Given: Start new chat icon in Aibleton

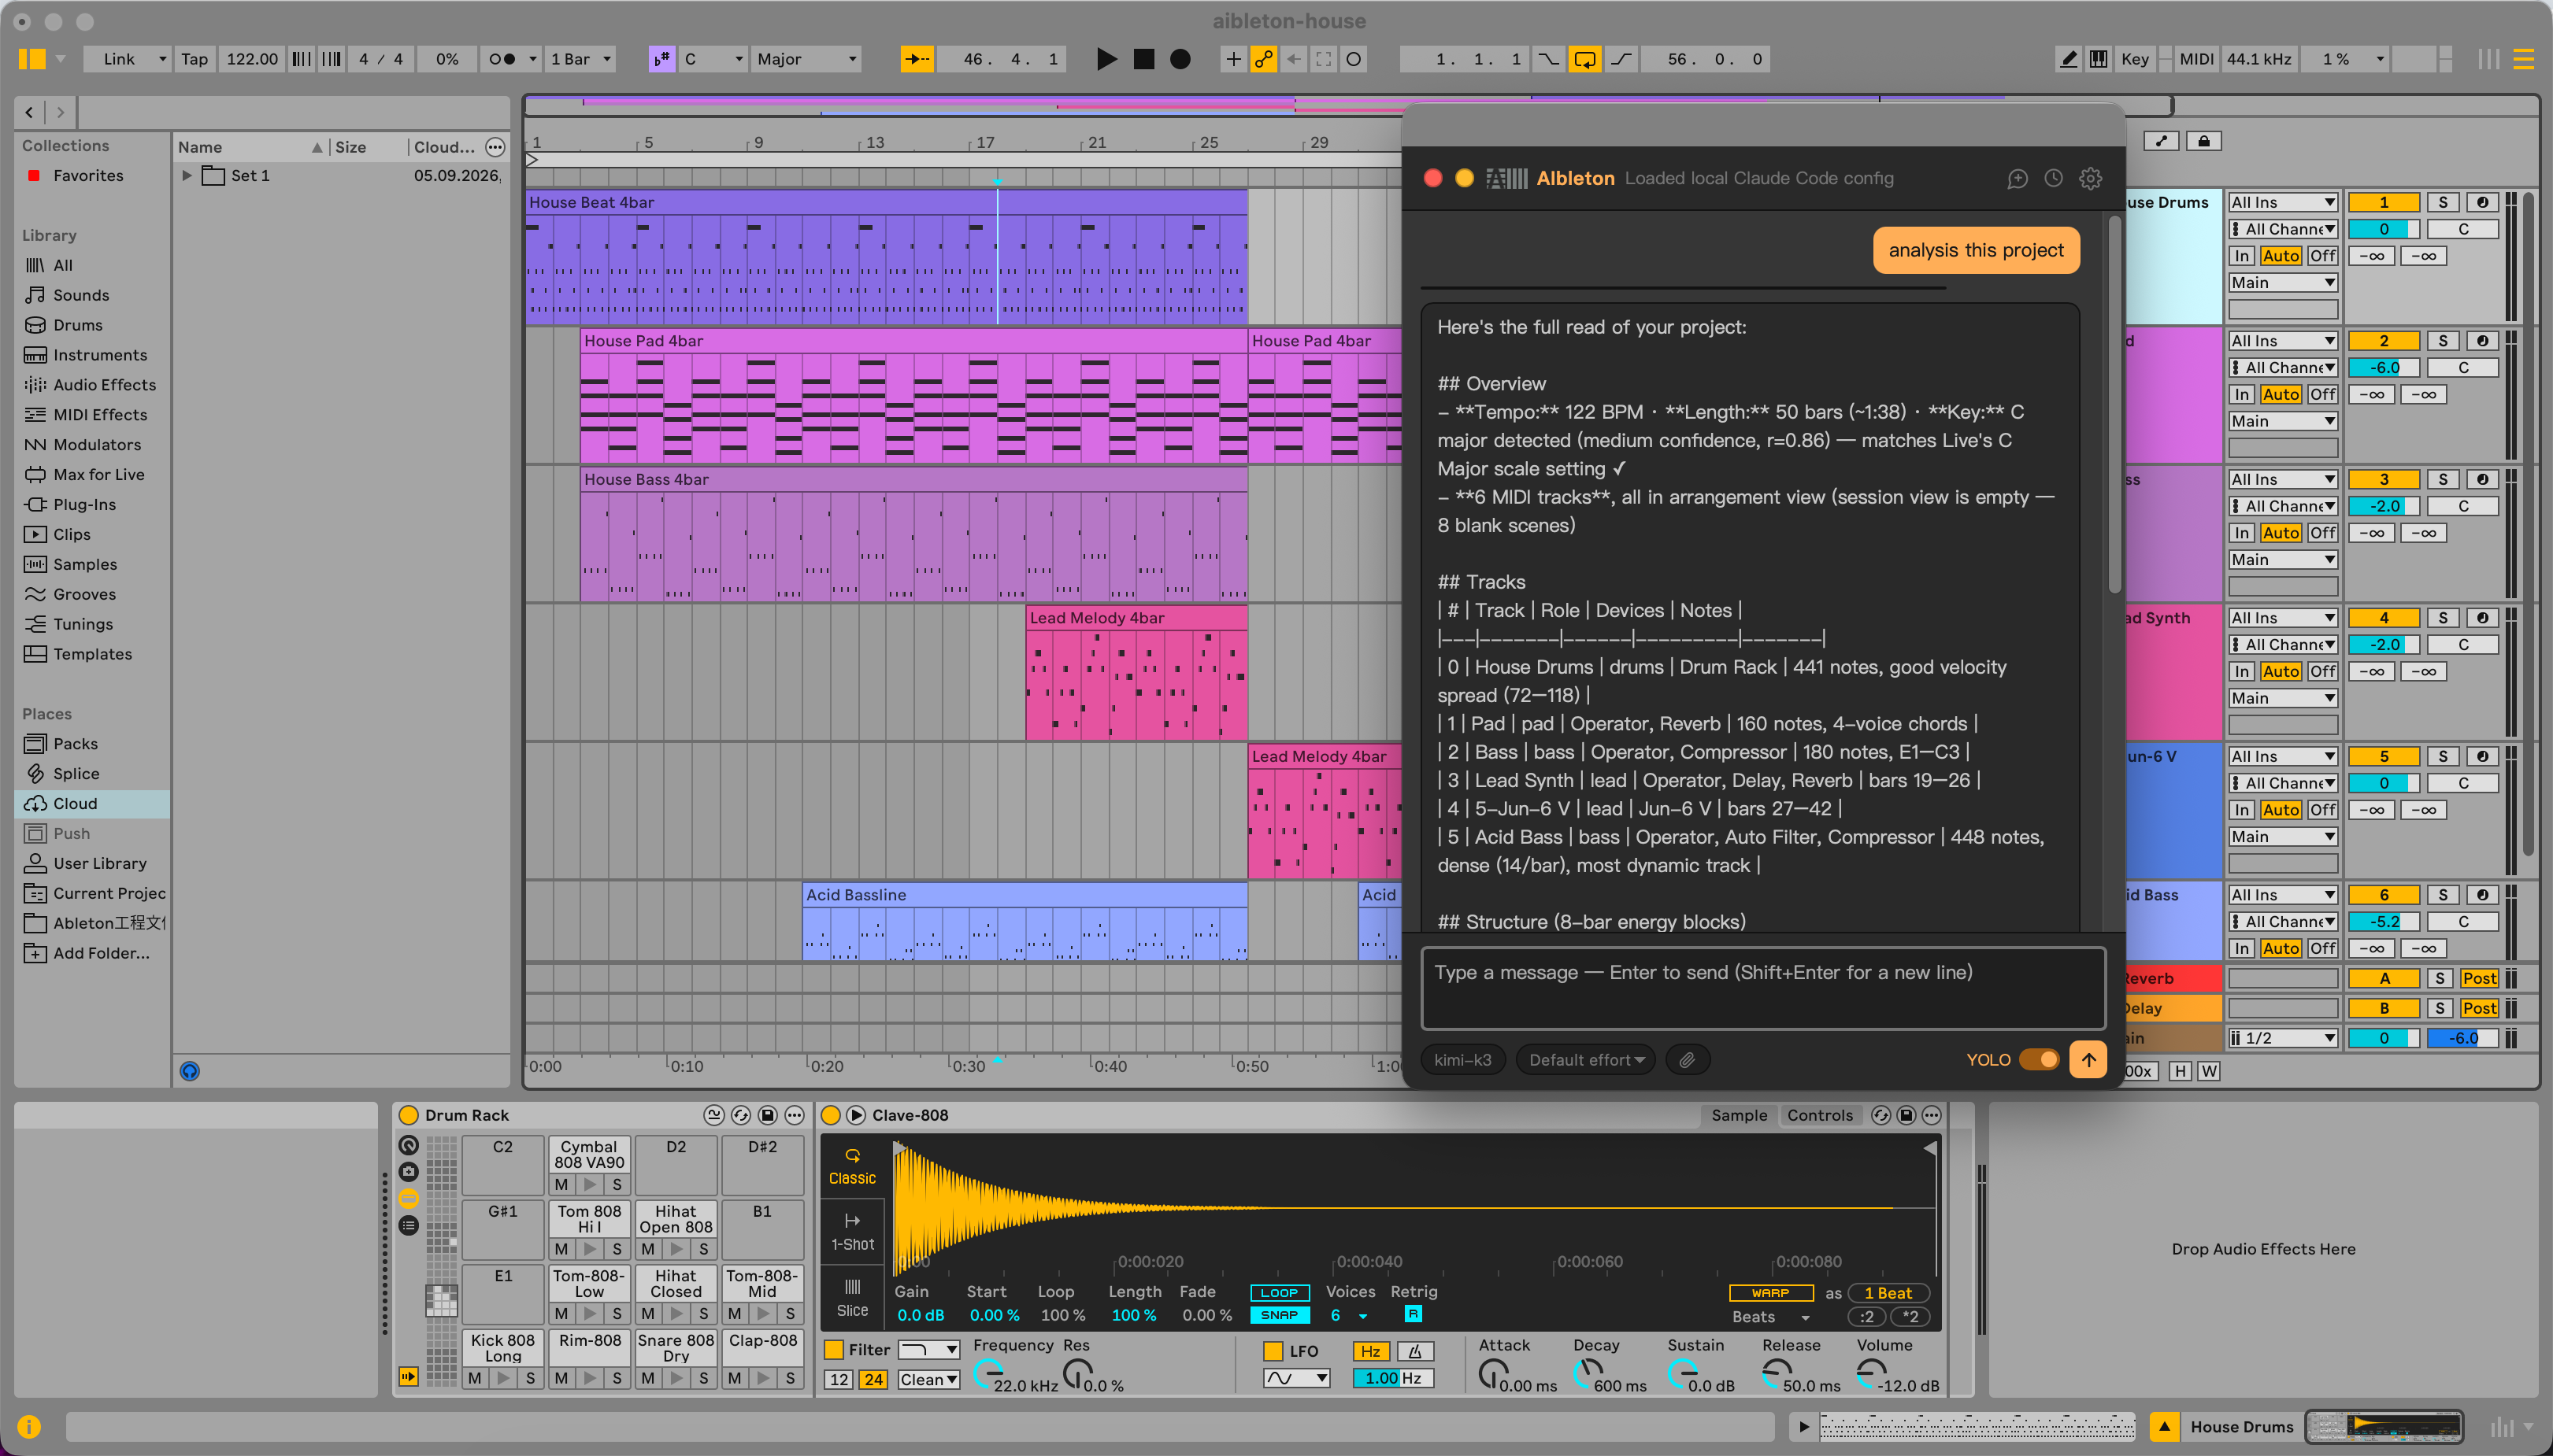Looking at the screenshot, I should click(2017, 178).
